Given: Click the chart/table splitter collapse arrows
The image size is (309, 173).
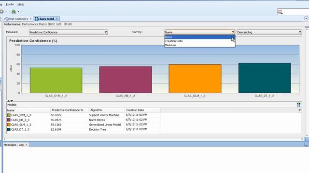Looking at the screenshot, I should [10, 100].
